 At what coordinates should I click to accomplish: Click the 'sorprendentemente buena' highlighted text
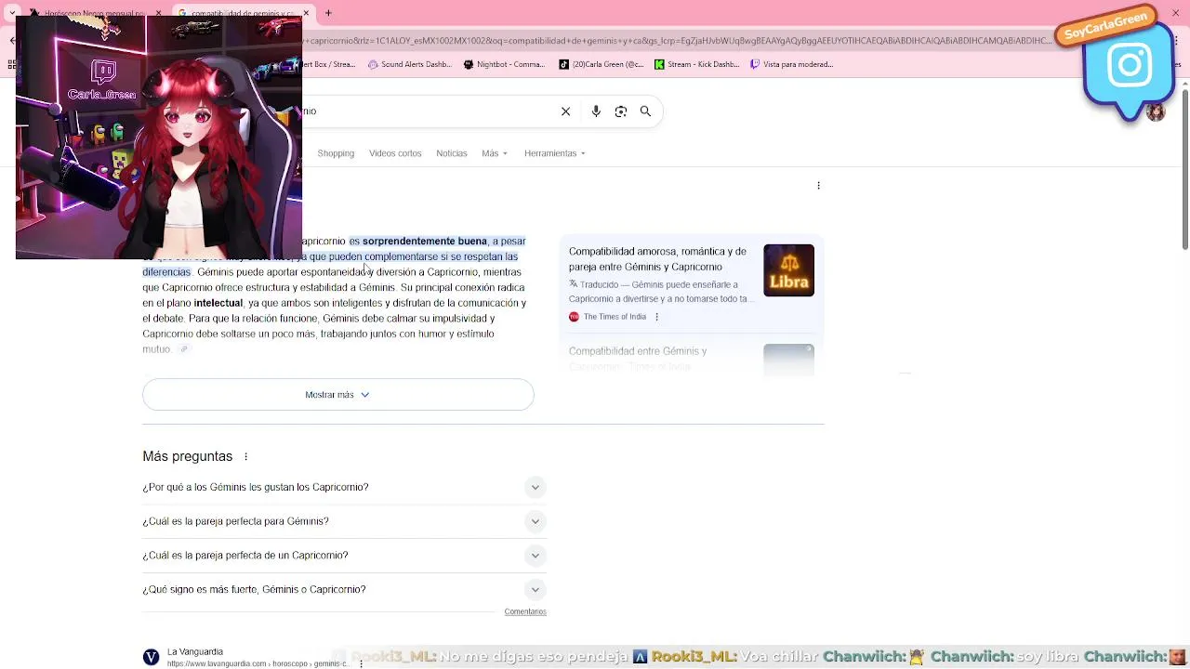(425, 242)
